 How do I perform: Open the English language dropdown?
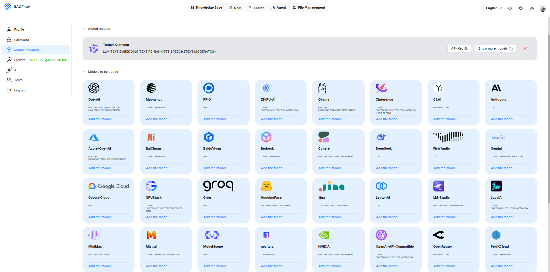[x=494, y=8]
